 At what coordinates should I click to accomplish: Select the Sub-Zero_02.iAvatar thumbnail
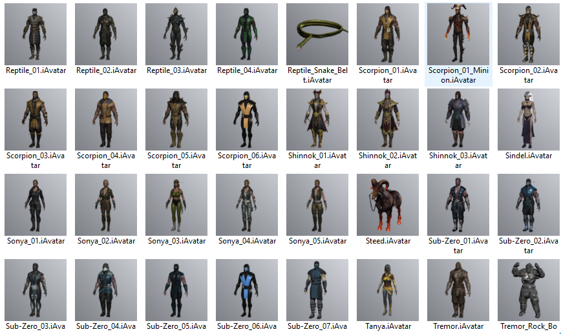(529, 205)
